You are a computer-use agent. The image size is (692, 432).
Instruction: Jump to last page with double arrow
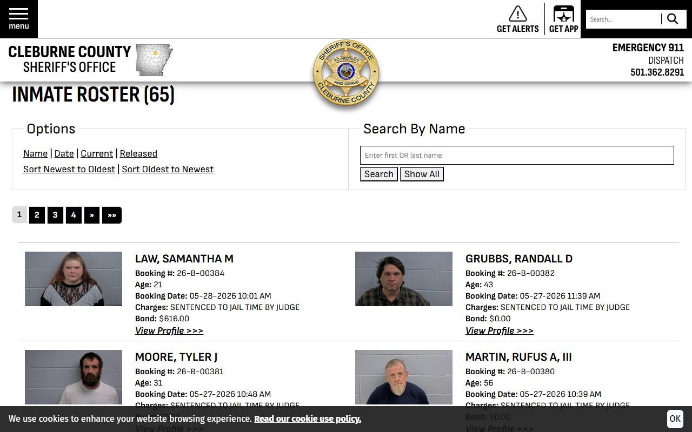112,215
